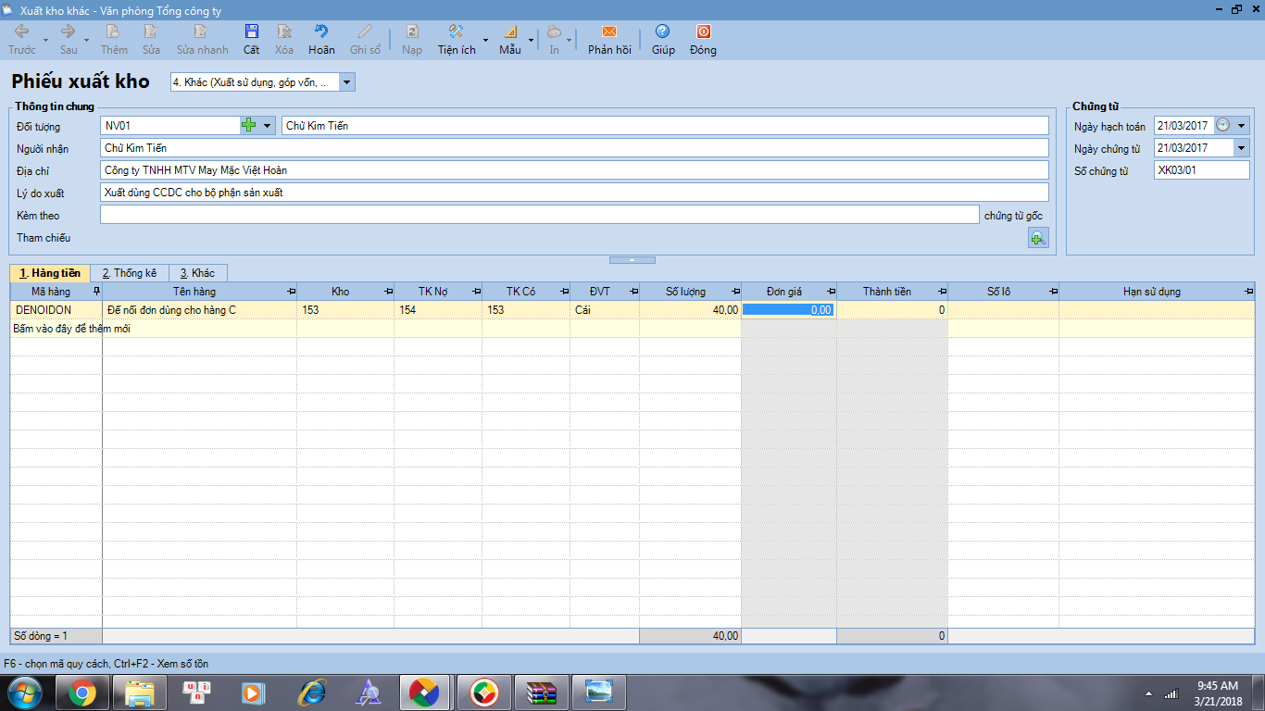Click the clock in system tray
Viewport: 1265px width, 711px height.
point(1217,693)
